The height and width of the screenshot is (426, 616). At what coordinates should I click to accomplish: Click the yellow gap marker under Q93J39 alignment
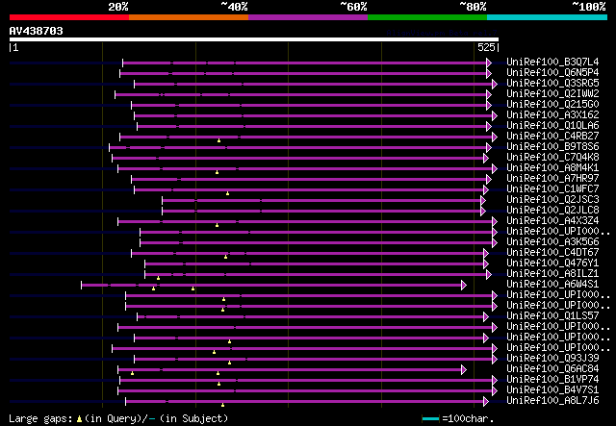tap(229, 363)
